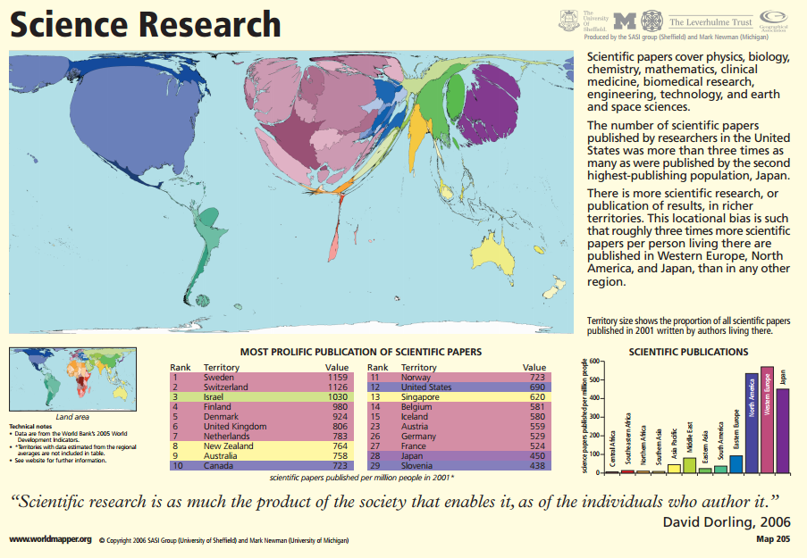
Task: Click the University of Sheffield crest logo
Action: (x=568, y=21)
